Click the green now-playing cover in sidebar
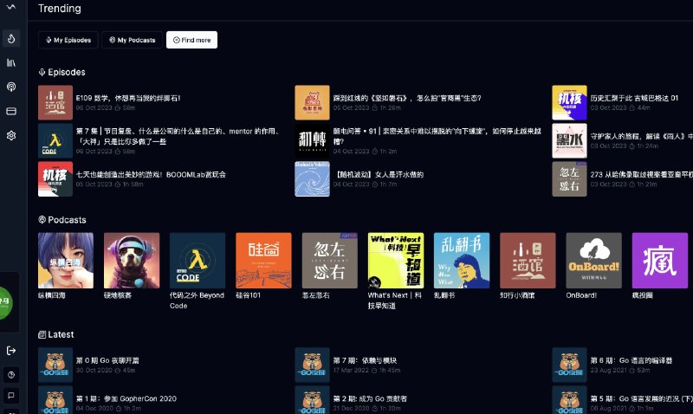 (x=6, y=302)
